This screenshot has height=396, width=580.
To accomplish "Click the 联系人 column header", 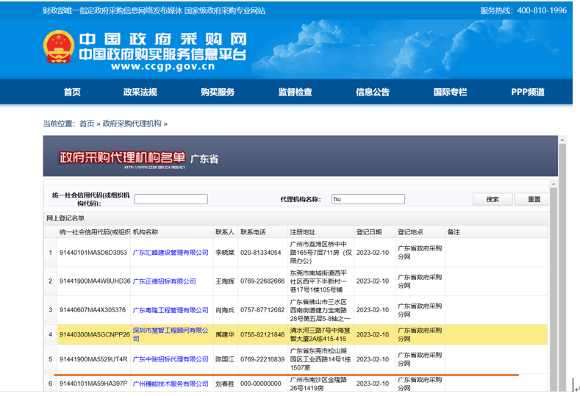I will point(225,232).
